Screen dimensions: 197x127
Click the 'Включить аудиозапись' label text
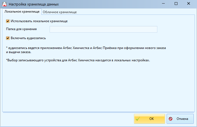pos(28,38)
